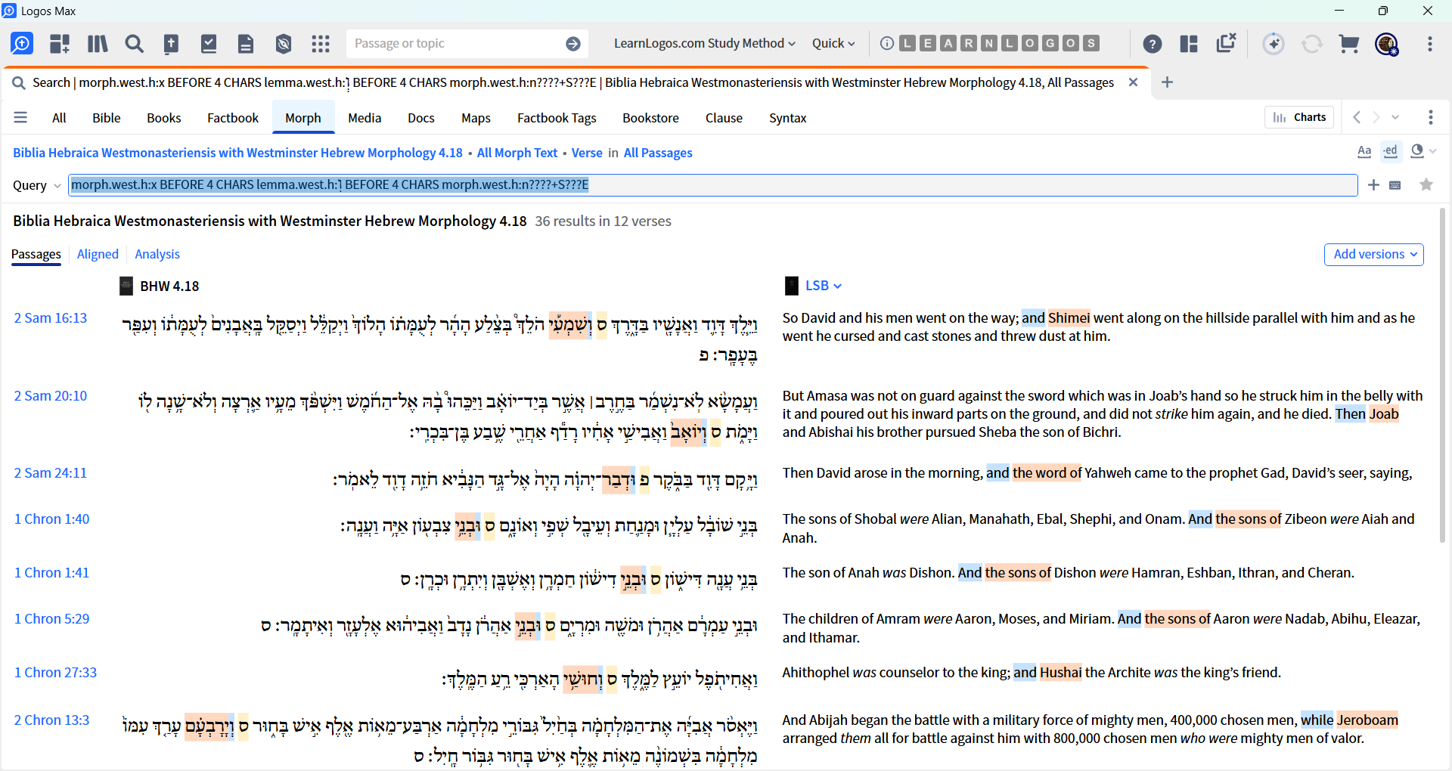The width and height of the screenshot is (1452, 771).
Task: Open the search panel hamburger menu
Action: [20, 118]
